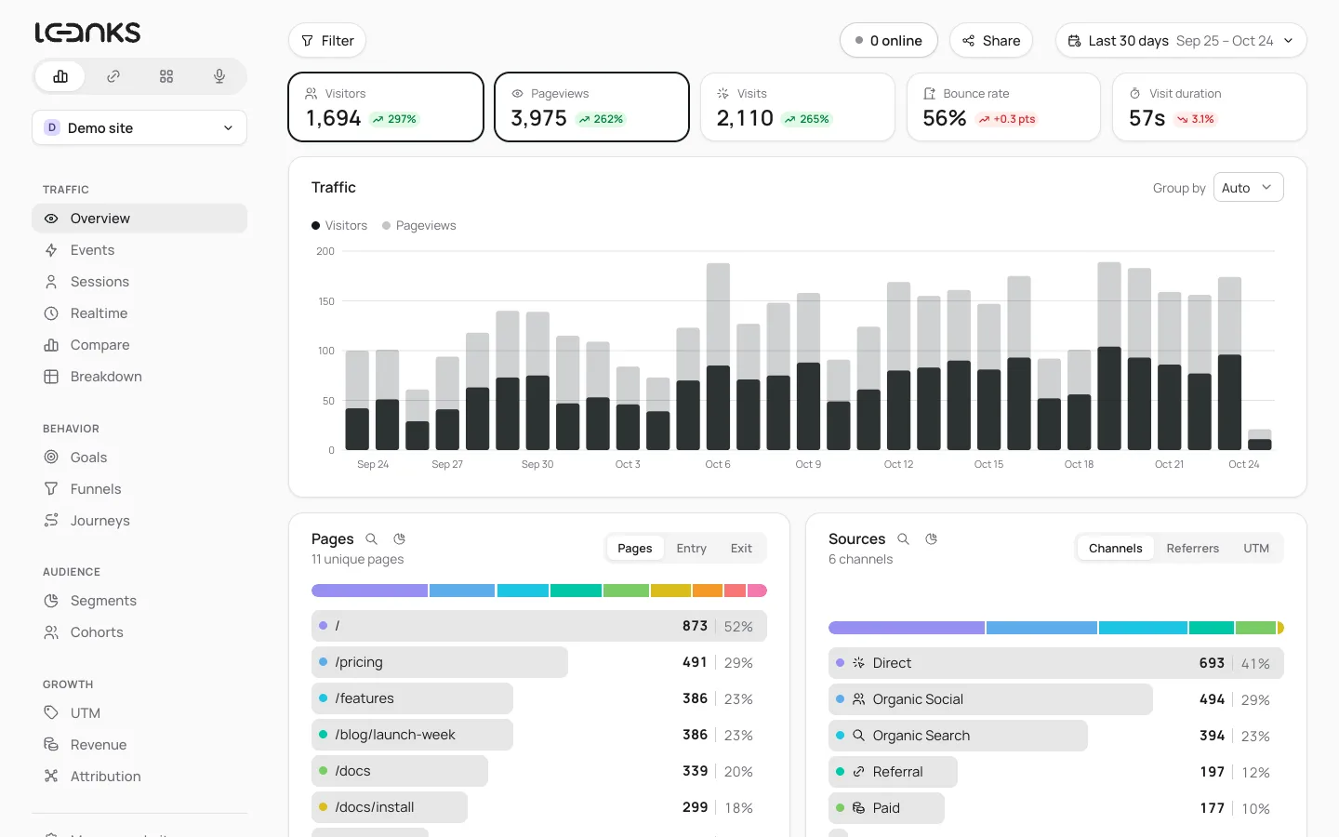Switch Pages panel to the Entry tab
The image size is (1339, 837).
click(691, 549)
